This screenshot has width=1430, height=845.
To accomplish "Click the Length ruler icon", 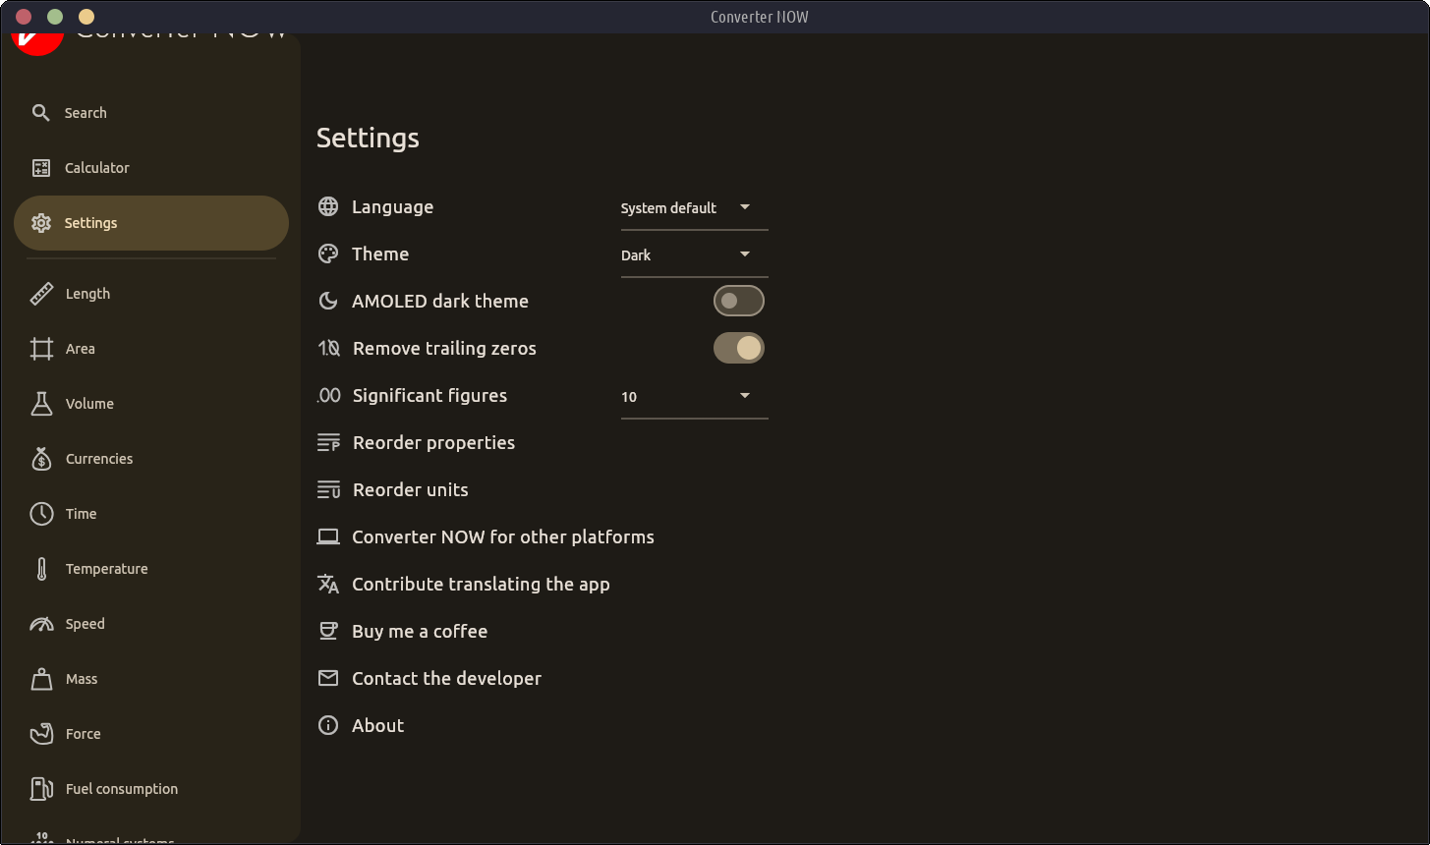I will point(41,294).
